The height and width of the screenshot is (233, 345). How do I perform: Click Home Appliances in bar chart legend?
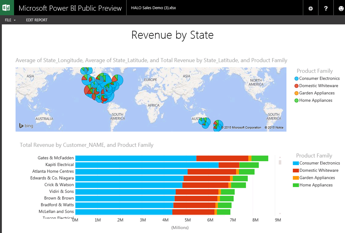pyautogui.click(x=316, y=185)
